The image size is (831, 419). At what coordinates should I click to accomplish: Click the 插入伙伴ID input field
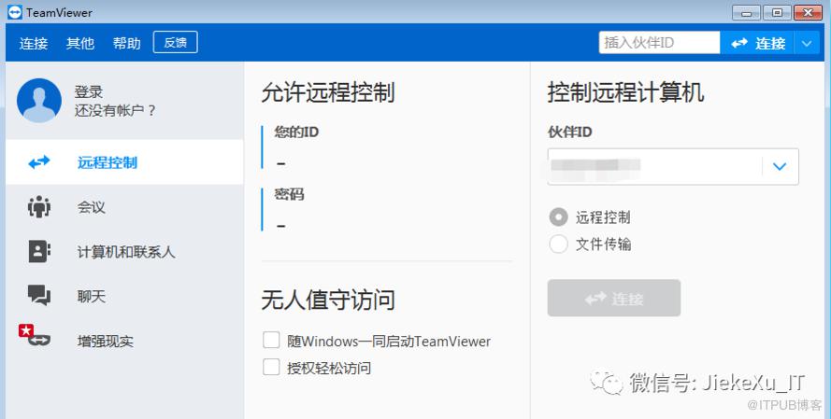659,42
